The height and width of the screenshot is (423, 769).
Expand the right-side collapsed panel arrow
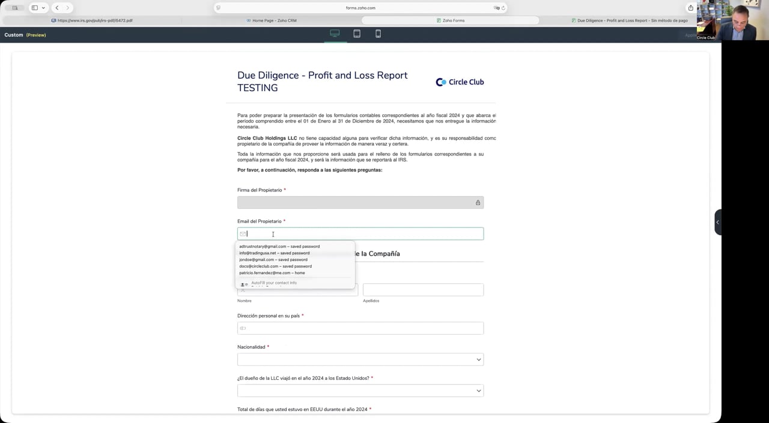(x=717, y=222)
